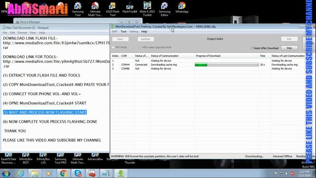Open the red toolbox app on taskbar

92,174
